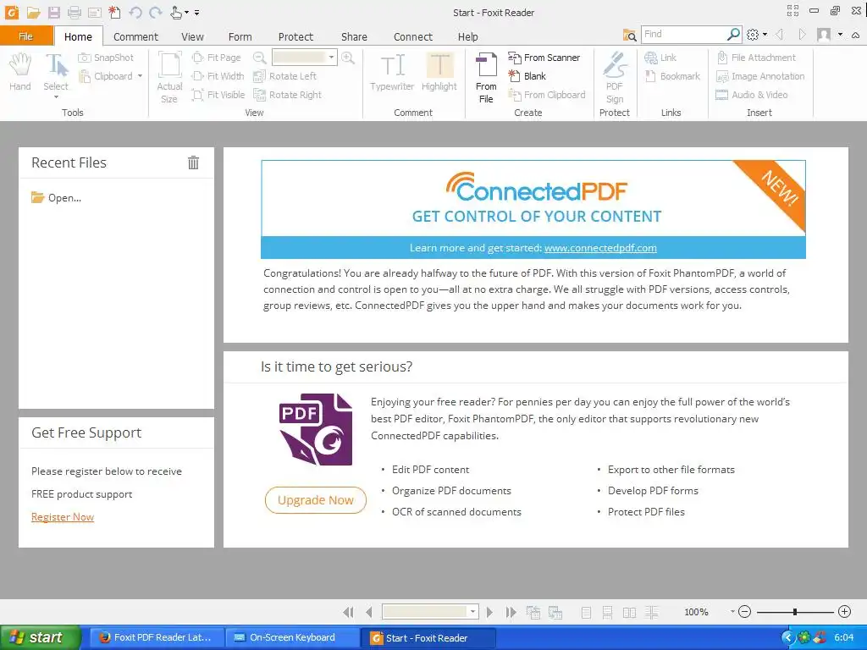Switch to the View tab
Screen dimensions: 867x650
pos(192,37)
